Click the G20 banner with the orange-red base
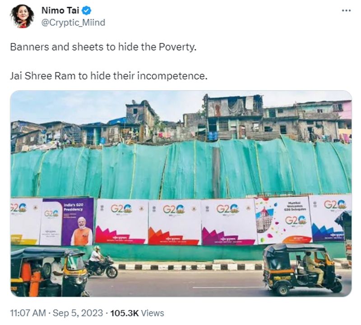This screenshot has height=325, width=361. pos(175,222)
